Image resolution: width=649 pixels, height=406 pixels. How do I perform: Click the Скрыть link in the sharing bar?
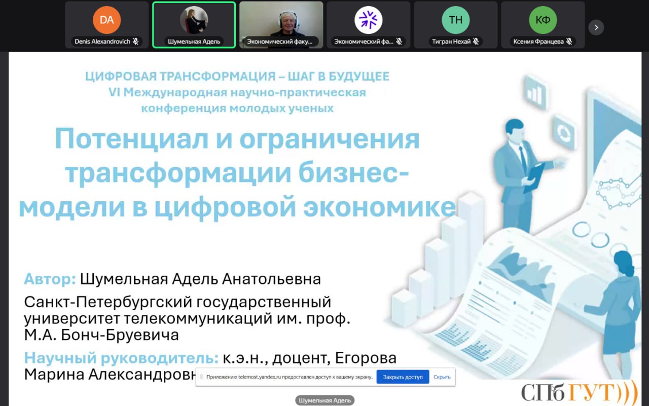(x=442, y=377)
